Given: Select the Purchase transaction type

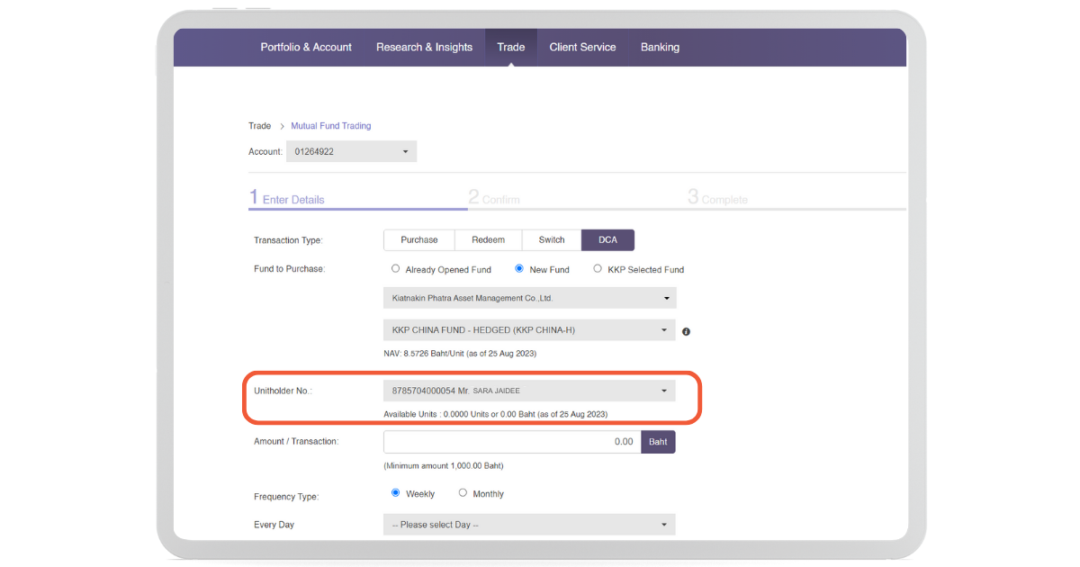Looking at the screenshot, I should [x=419, y=240].
